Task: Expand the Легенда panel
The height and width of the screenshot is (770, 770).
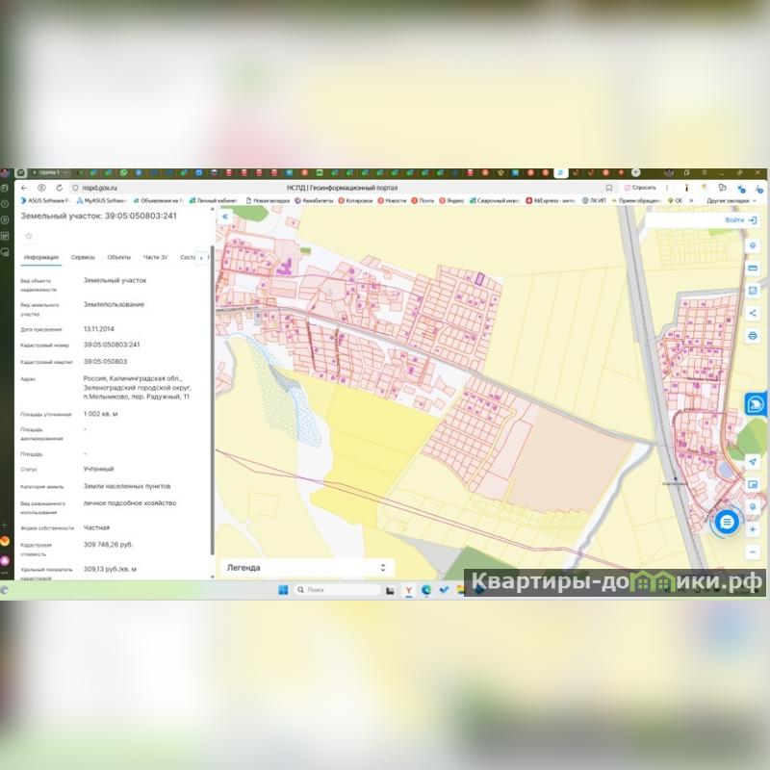Action: point(383,568)
